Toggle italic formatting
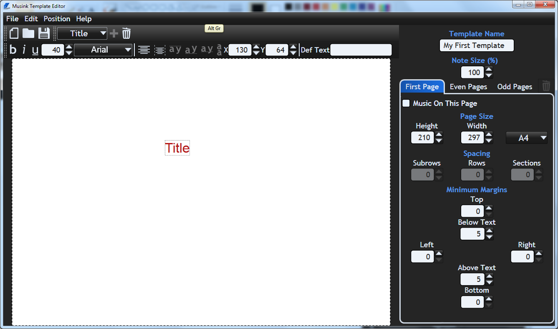The image size is (558, 329). pyautogui.click(x=24, y=50)
